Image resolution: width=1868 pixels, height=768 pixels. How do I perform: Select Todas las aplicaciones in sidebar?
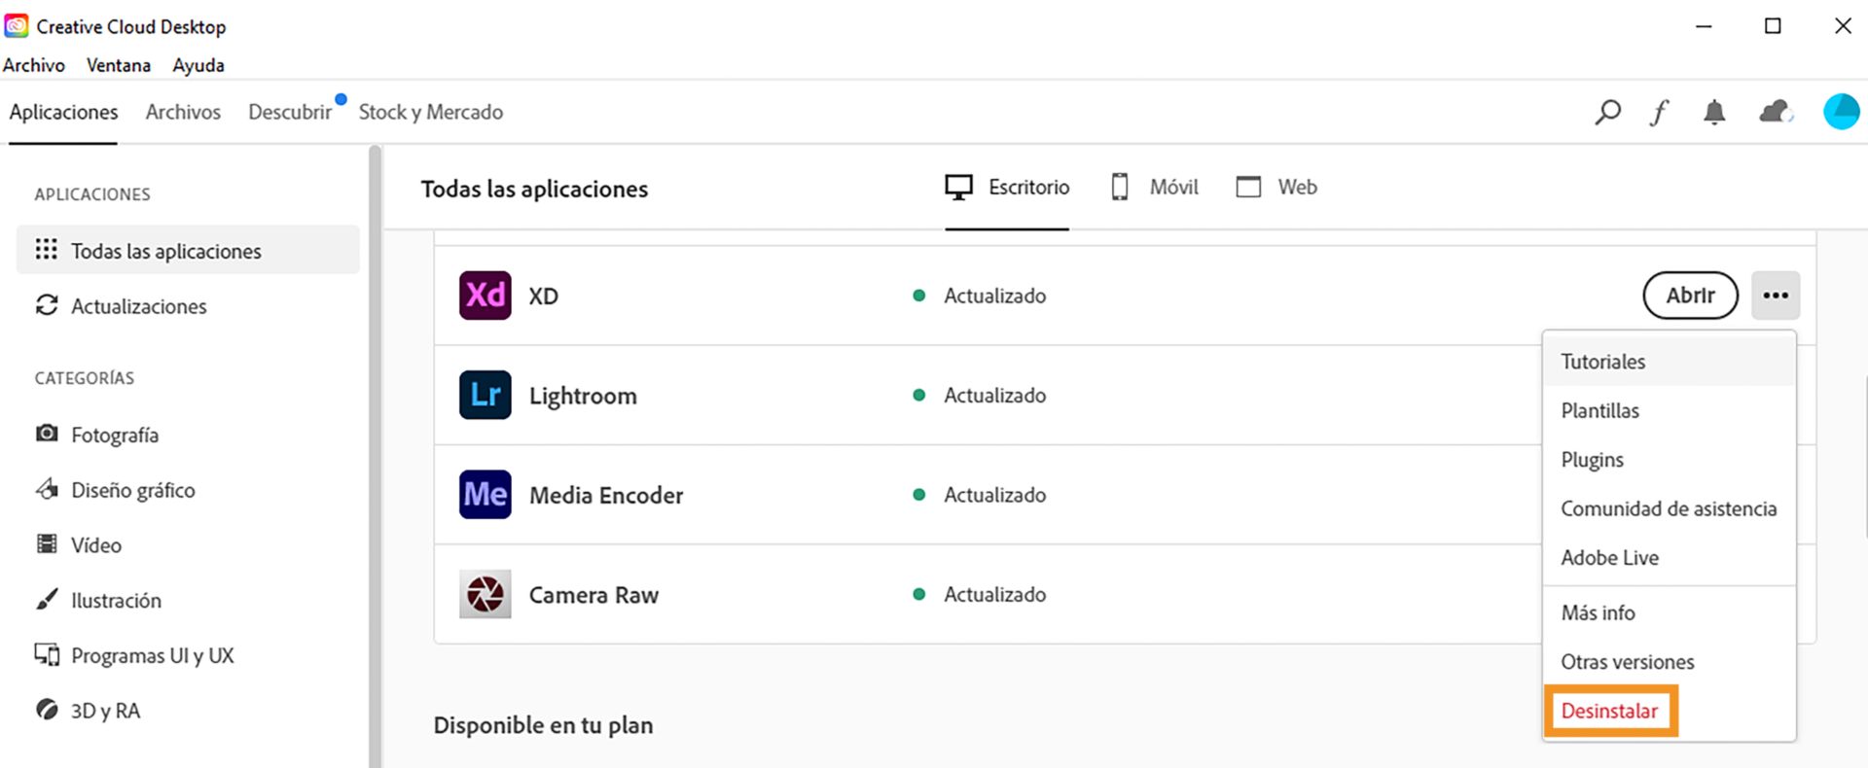(x=188, y=250)
